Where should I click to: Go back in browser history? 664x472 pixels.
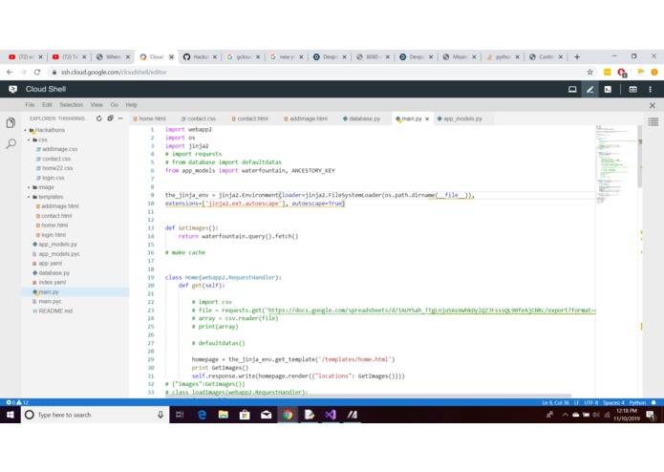(10, 73)
